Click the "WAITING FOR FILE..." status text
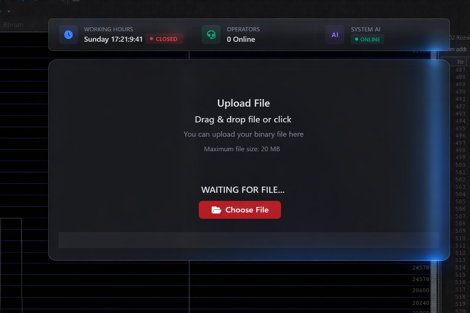470x313 pixels. tap(243, 190)
